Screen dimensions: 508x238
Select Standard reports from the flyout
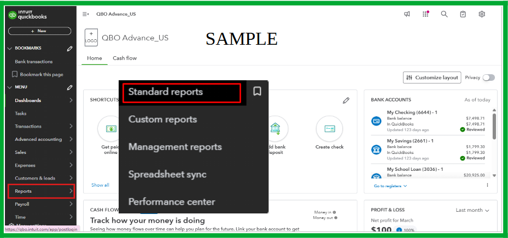(166, 92)
